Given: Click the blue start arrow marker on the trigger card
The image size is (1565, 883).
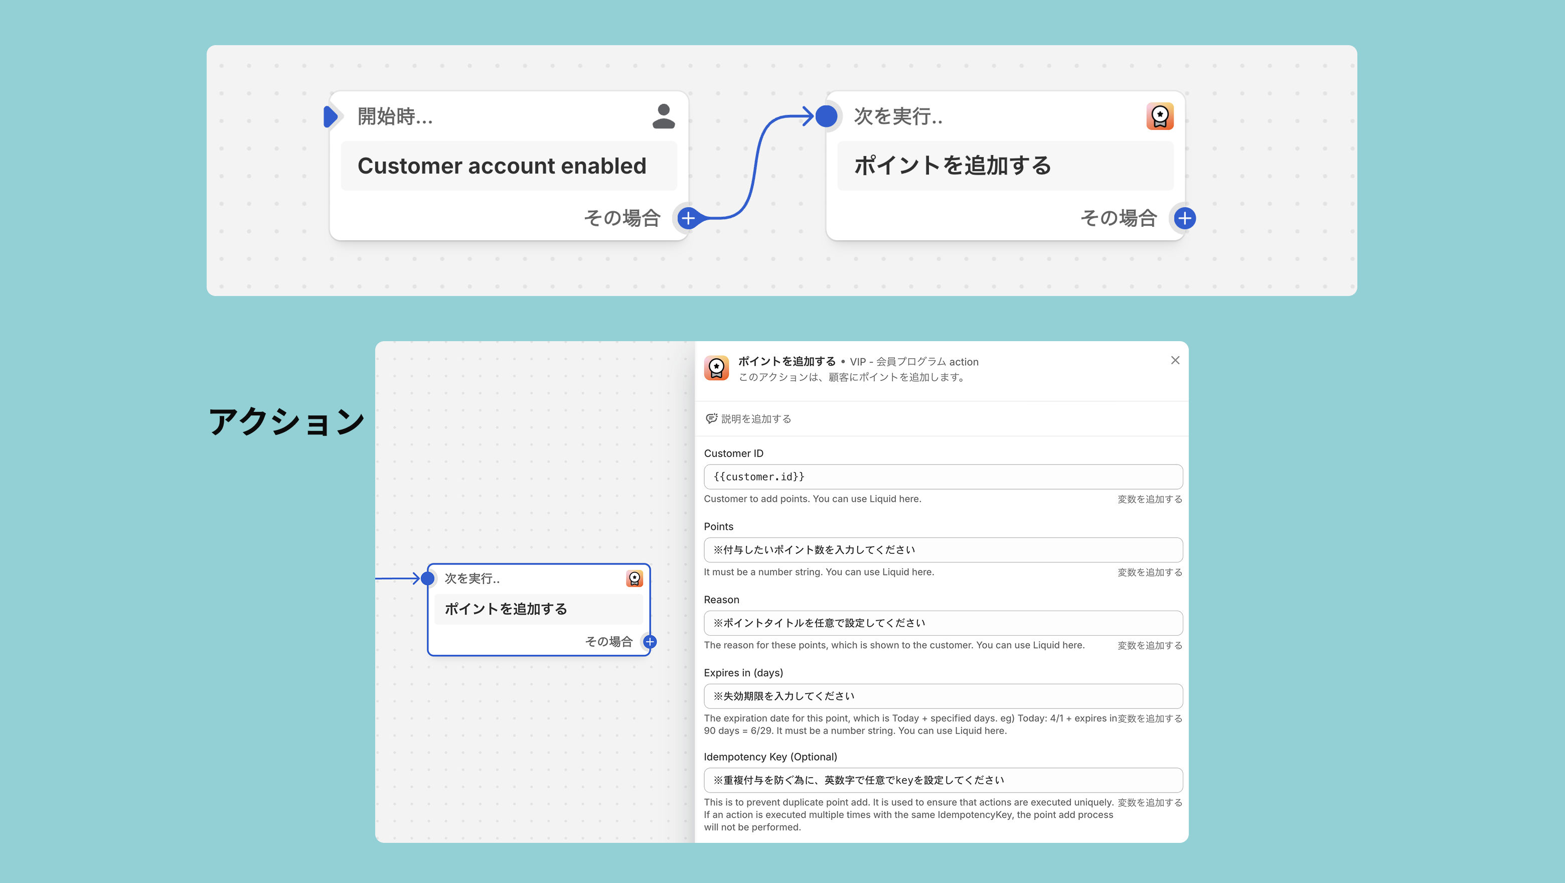Looking at the screenshot, I should [330, 116].
